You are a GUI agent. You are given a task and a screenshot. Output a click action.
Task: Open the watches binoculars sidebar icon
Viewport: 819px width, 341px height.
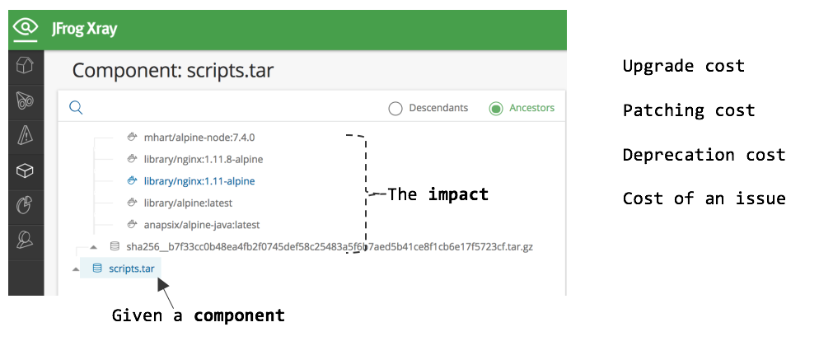coord(26,100)
